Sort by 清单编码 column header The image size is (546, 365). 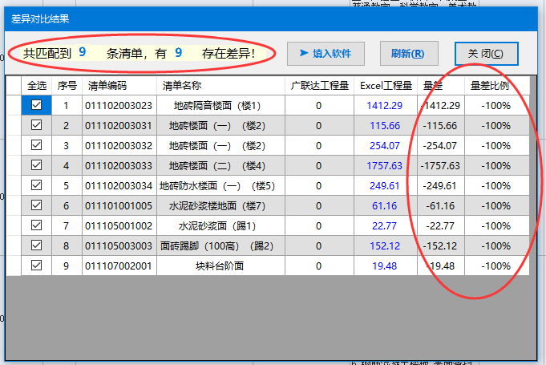point(107,85)
